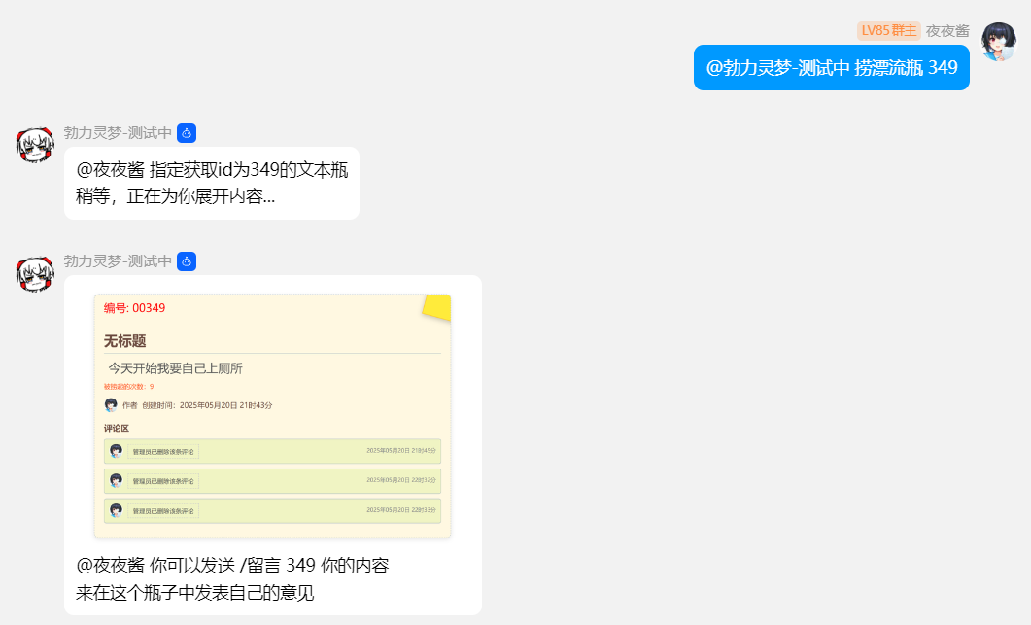Click the LV85 群主 level badge
This screenshot has height=625, width=1031.
(888, 31)
